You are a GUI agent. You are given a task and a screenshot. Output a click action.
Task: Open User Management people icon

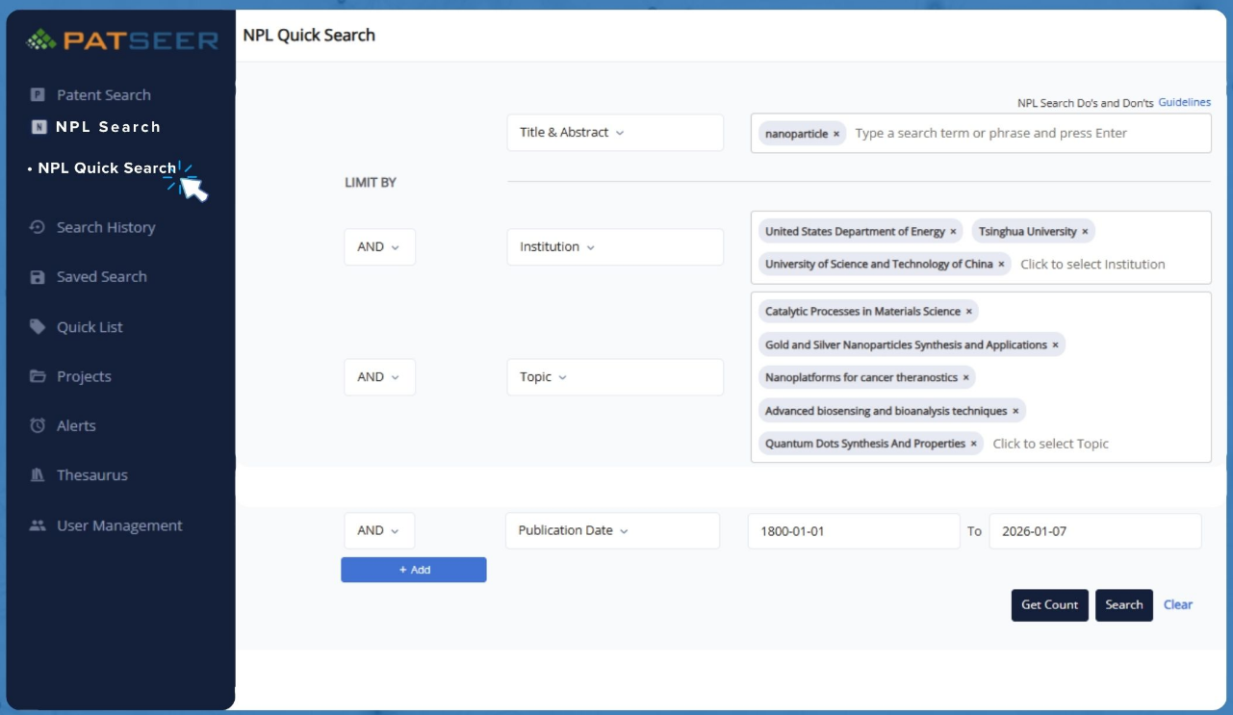38,525
